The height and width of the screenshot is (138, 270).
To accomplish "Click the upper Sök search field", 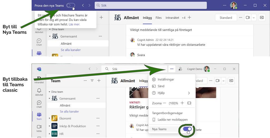I will (150, 5).
